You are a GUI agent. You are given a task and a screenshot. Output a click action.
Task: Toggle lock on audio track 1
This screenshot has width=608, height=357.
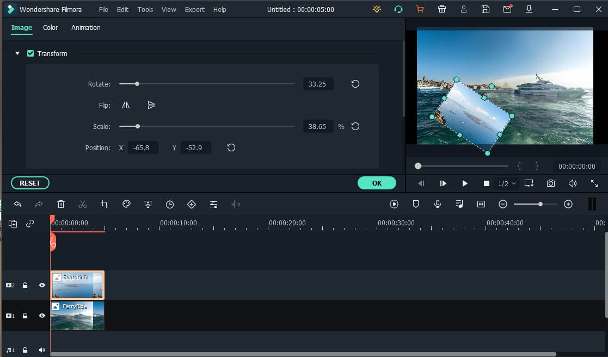25,350
